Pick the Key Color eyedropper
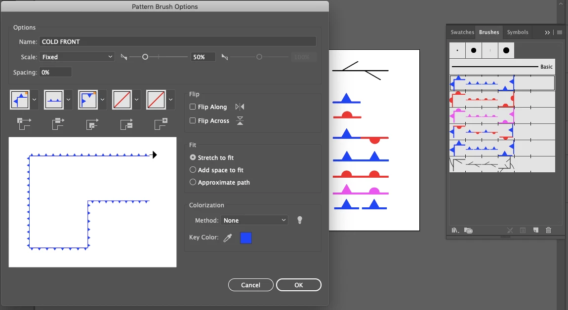 click(228, 238)
